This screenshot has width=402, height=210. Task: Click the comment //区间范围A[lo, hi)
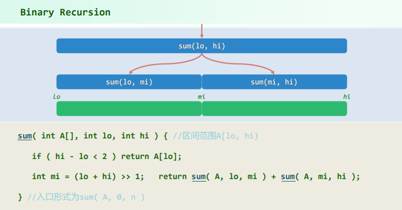pyautogui.click(x=215, y=136)
